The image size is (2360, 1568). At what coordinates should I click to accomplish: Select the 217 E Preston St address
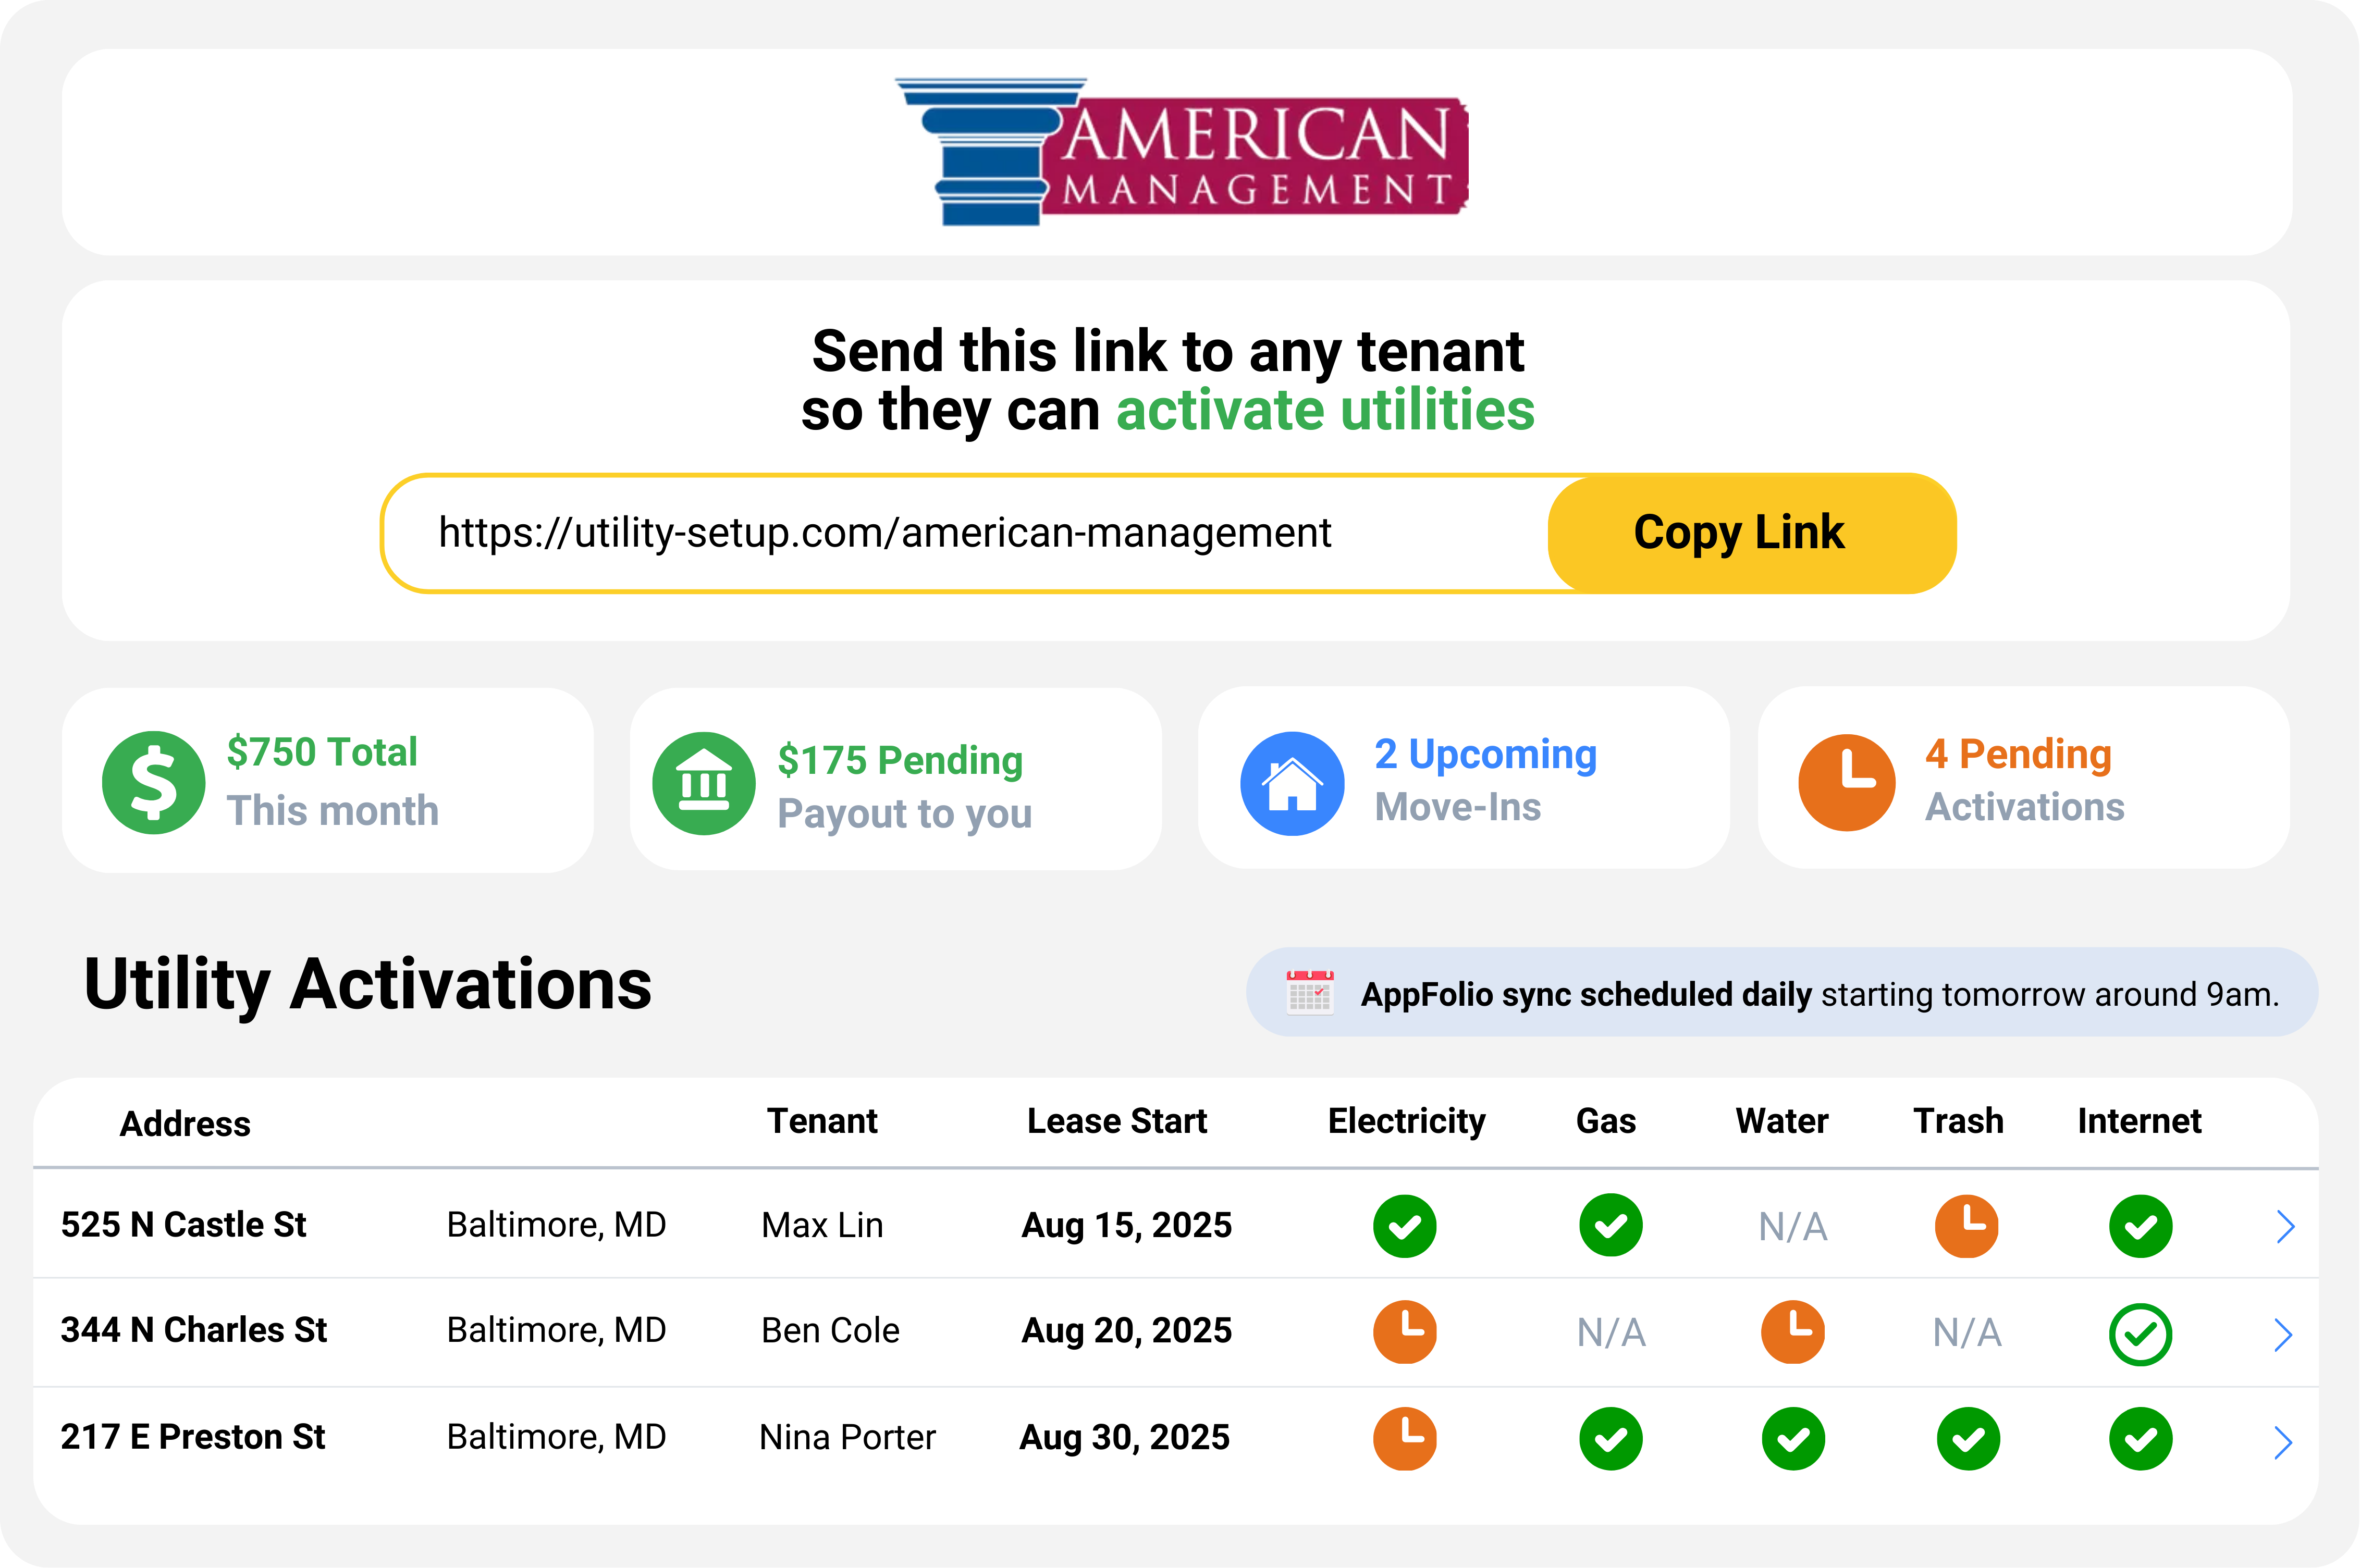click(193, 1437)
